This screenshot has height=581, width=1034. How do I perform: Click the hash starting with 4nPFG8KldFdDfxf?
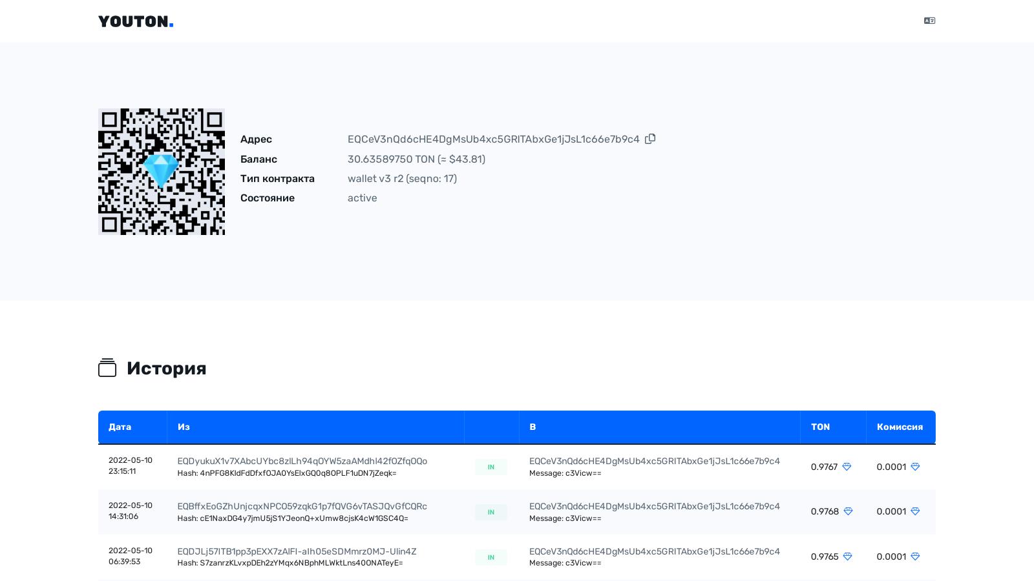tap(287, 473)
